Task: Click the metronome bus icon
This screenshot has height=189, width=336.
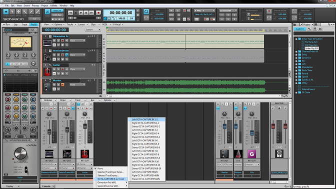Action: pos(238,154)
